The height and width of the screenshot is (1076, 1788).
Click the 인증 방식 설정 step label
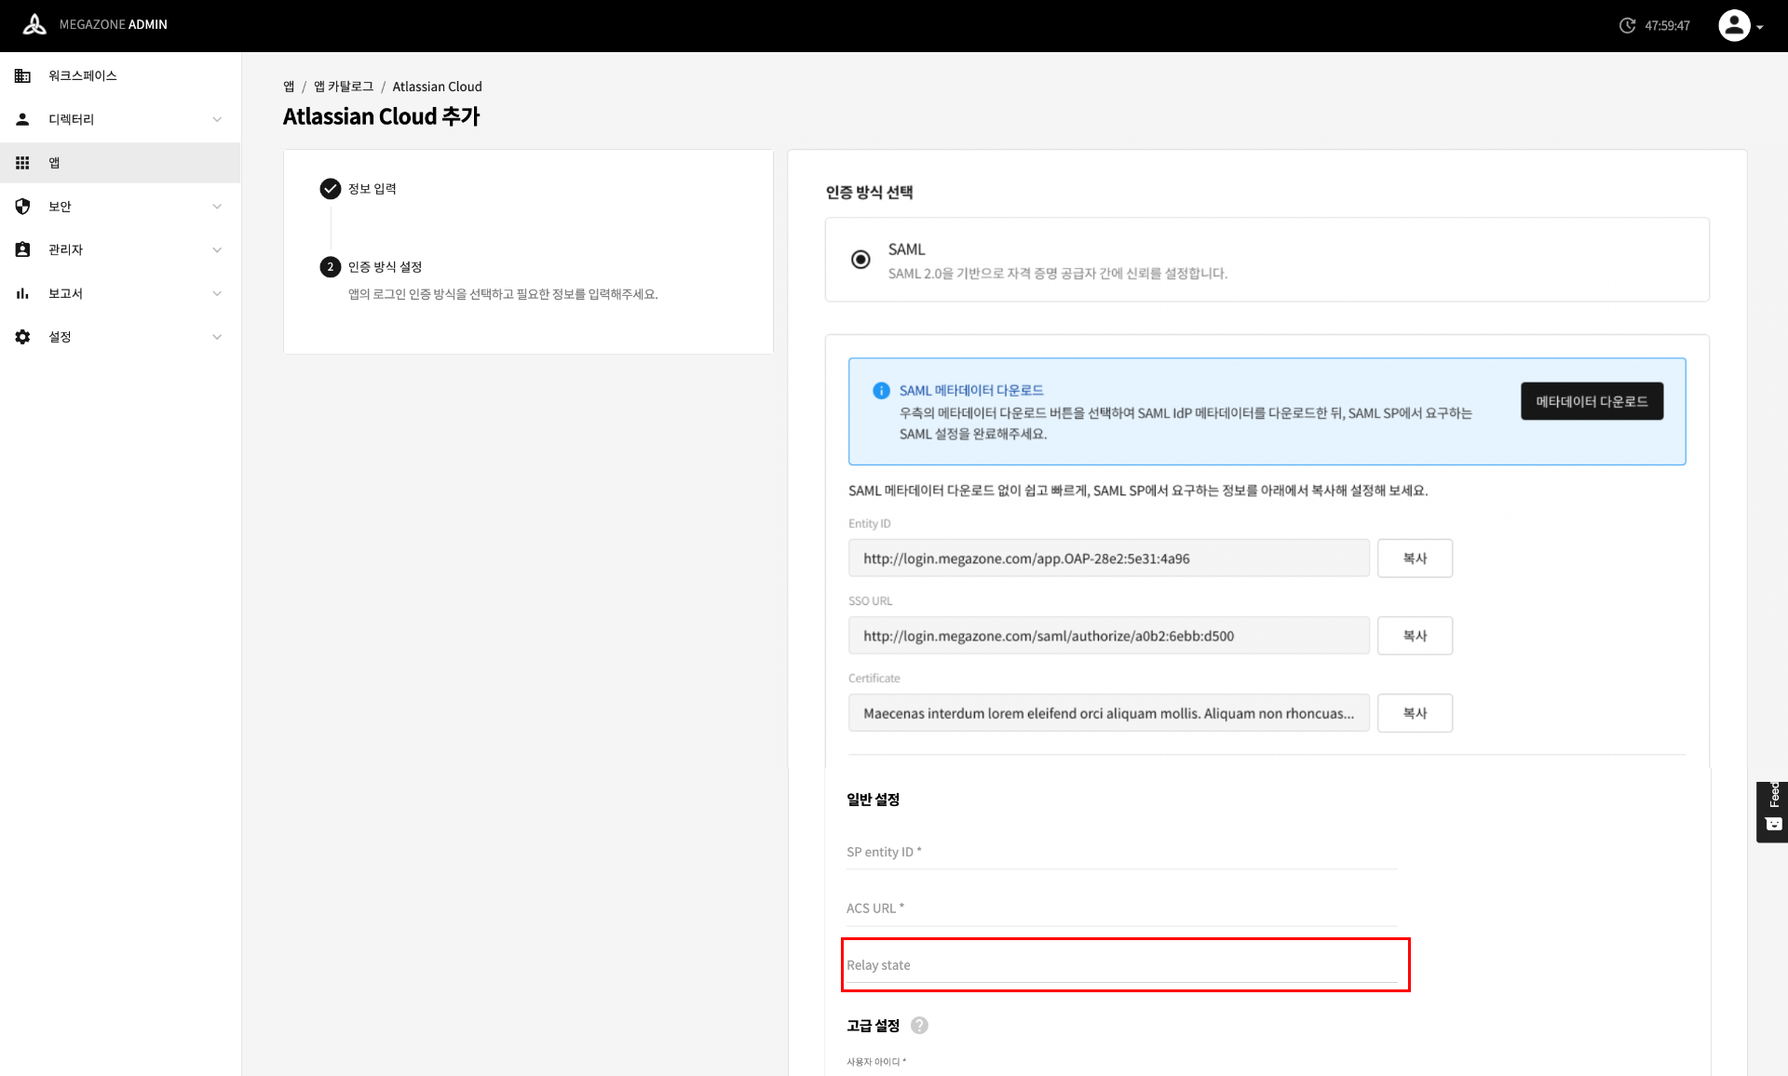pyautogui.click(x=386, y=267)
